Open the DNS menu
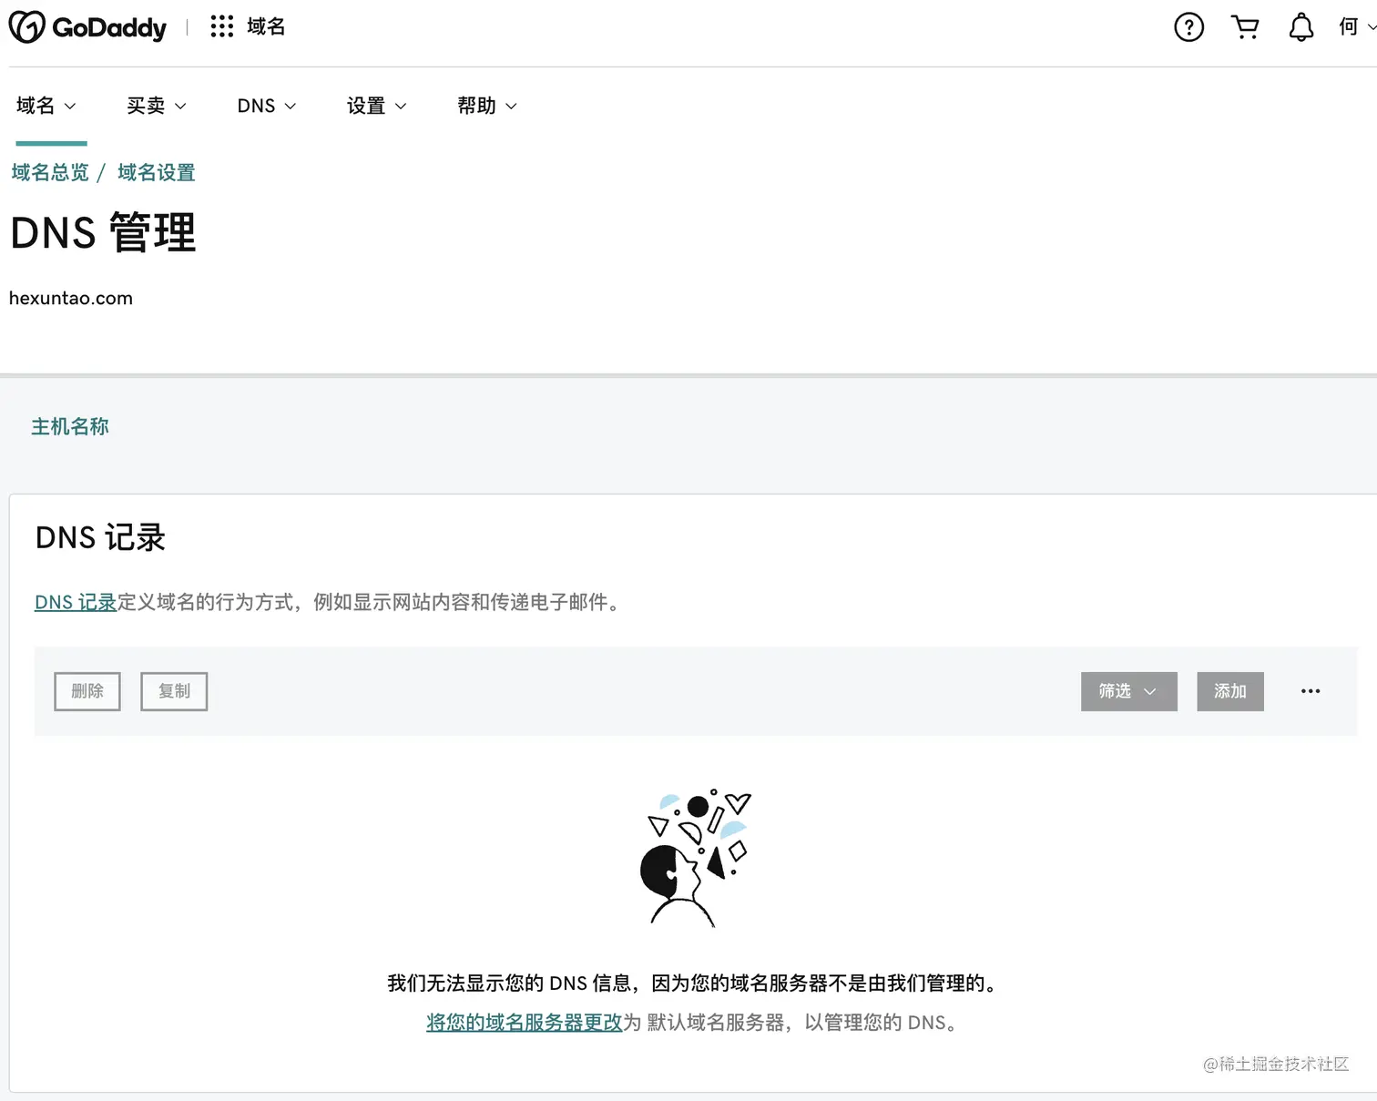The image size is (1377, 1101). (x=266, y=106)
